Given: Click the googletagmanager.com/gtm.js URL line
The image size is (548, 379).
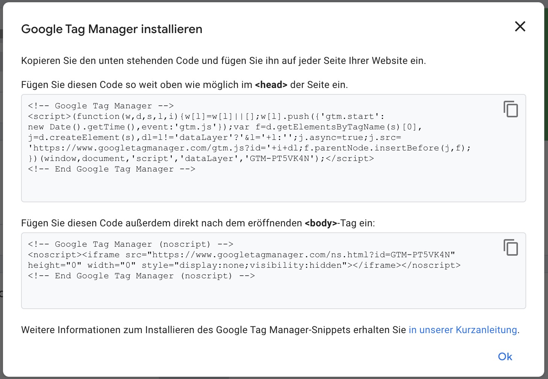Looking at the screenshot, I should (x=249, y=148).
